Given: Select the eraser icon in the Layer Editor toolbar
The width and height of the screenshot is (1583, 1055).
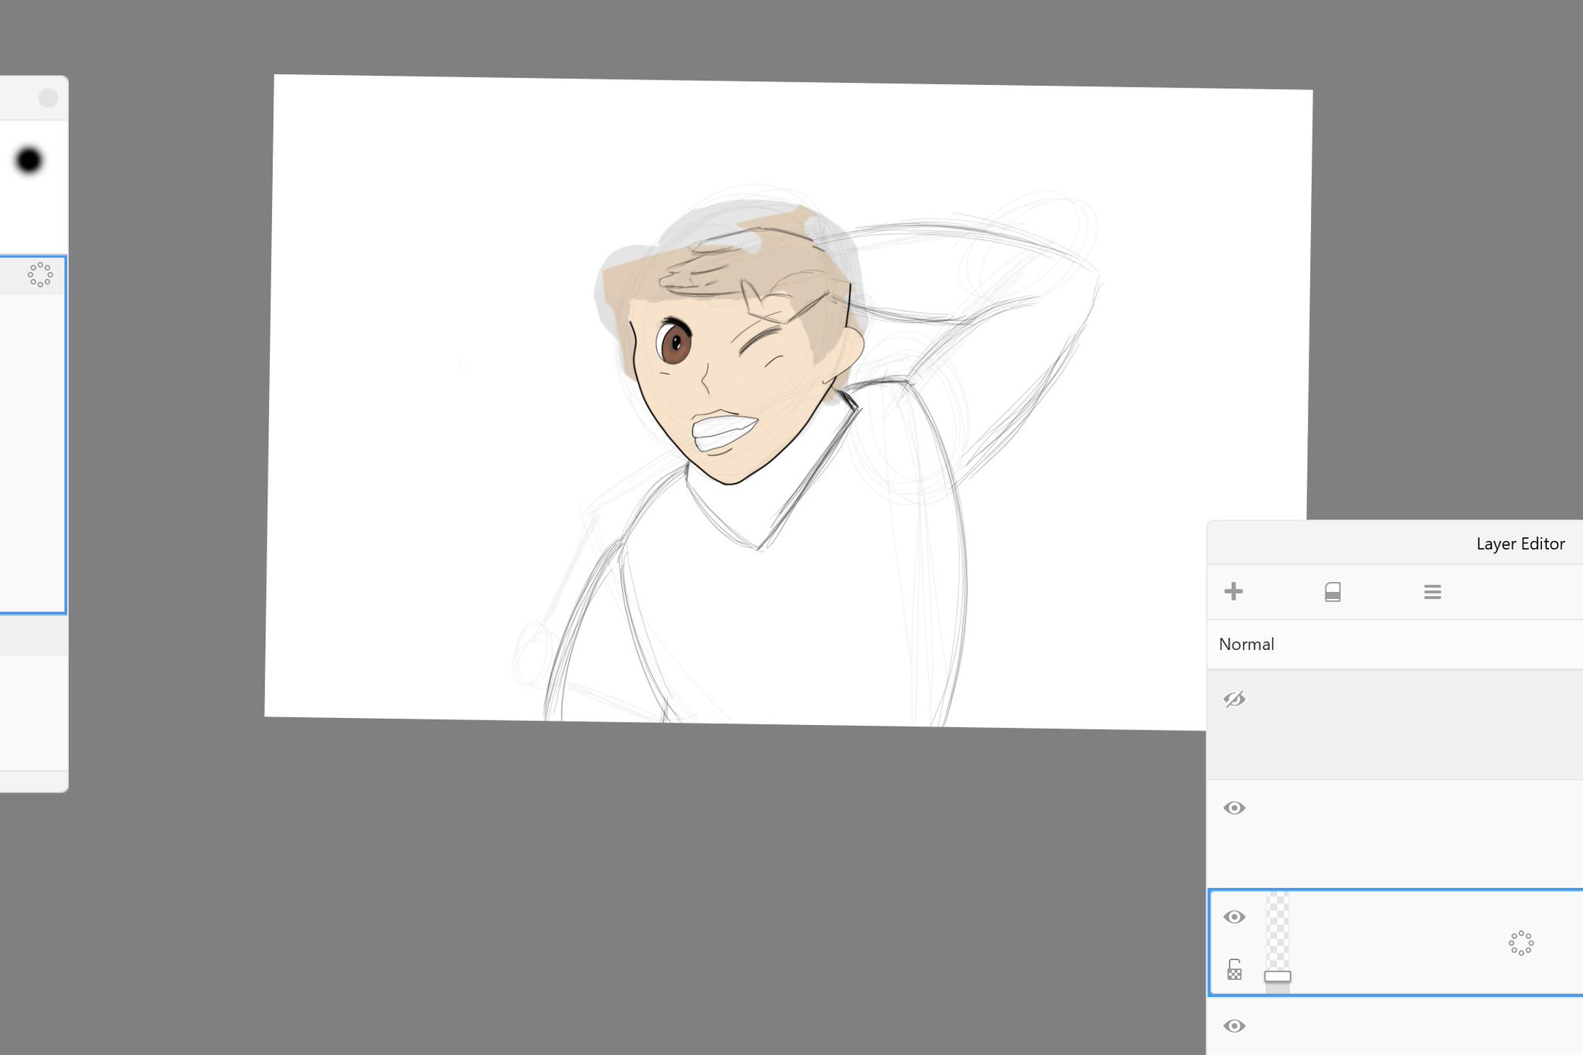Looking at the screenshot, I should (x=1333, y=592).
